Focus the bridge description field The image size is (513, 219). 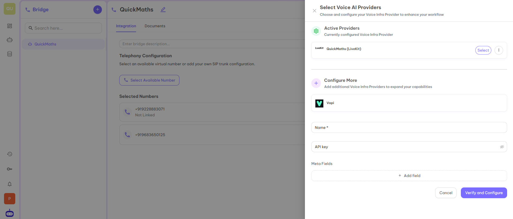pyautogui.click(x=212, y=44)
